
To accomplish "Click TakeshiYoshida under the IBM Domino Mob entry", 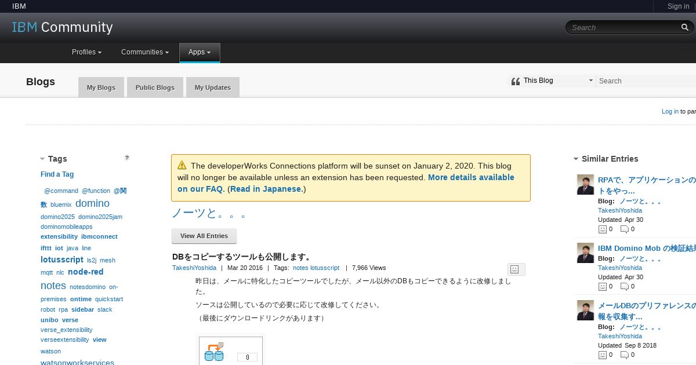I will point(620,268).
